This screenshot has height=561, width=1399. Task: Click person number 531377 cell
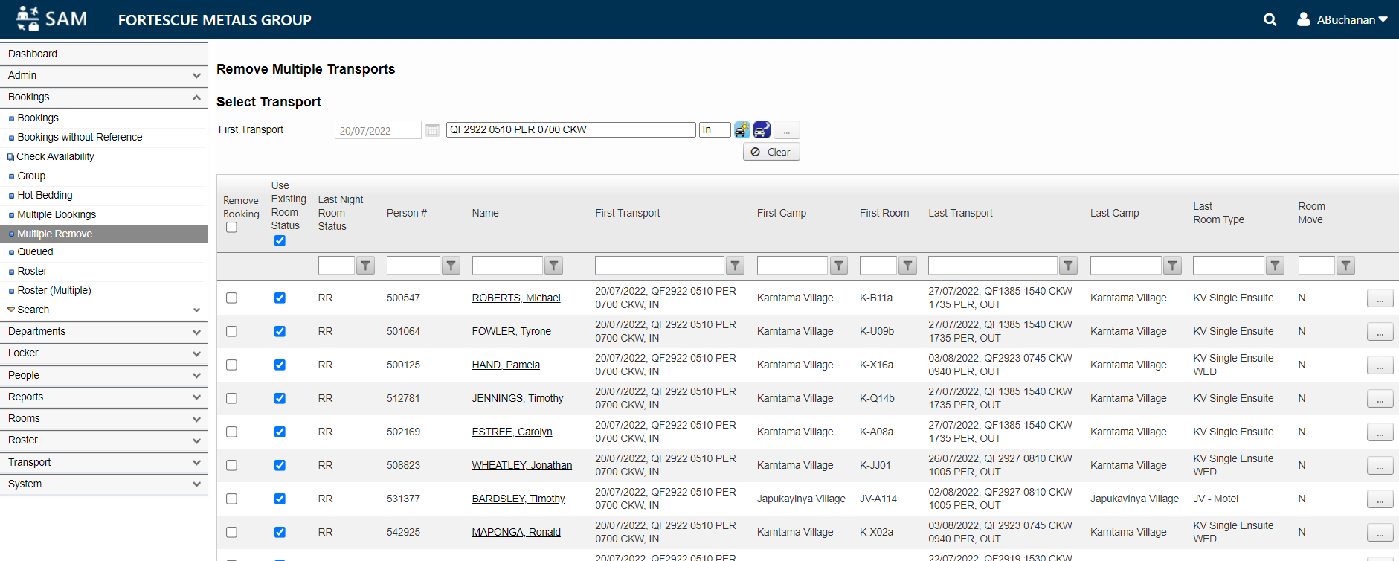click(x=403, y=499)
